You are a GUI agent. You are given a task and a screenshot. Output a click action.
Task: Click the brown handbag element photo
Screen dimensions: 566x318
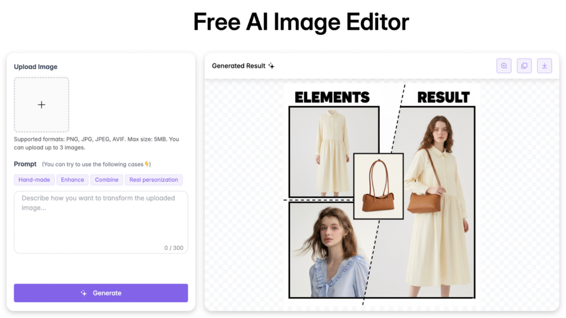pos(378,187)
